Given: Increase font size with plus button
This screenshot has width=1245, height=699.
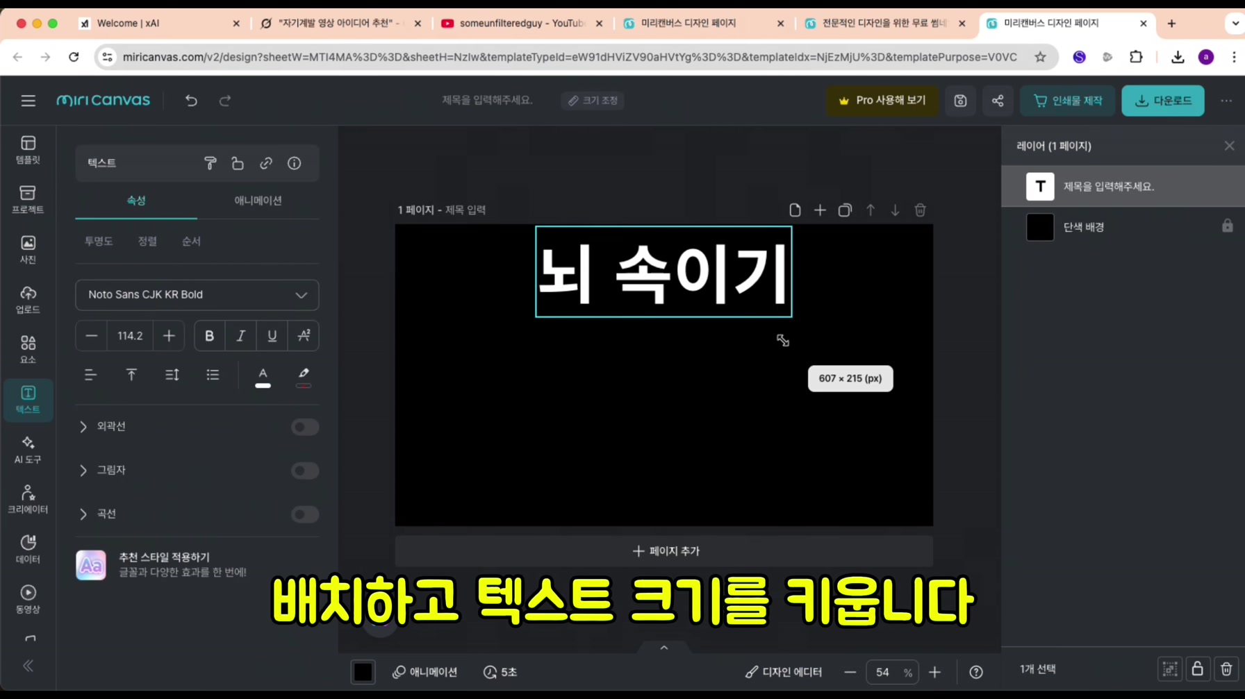Looking at the screenshot, I should tap(169, 336).
